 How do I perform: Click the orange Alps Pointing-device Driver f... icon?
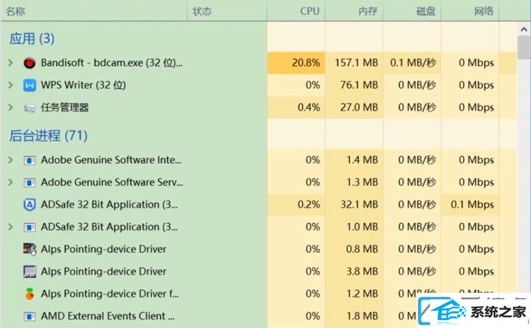point(29,294)
